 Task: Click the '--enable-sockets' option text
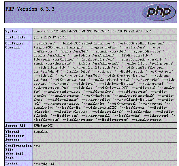[x=99, y=92]
